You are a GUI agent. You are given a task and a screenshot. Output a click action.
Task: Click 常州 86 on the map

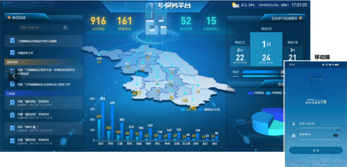coord(171,95)
